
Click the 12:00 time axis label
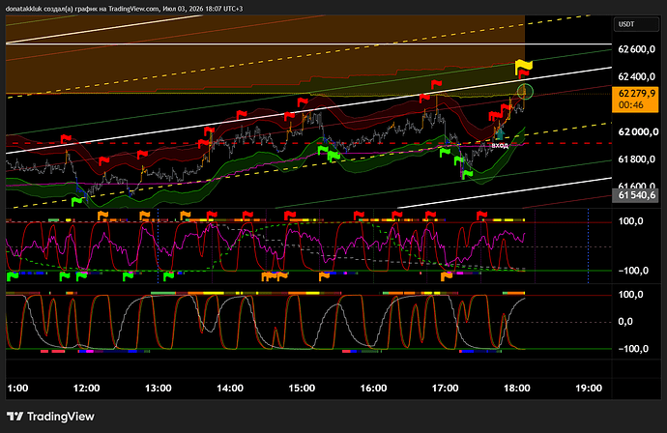[86, 388]
